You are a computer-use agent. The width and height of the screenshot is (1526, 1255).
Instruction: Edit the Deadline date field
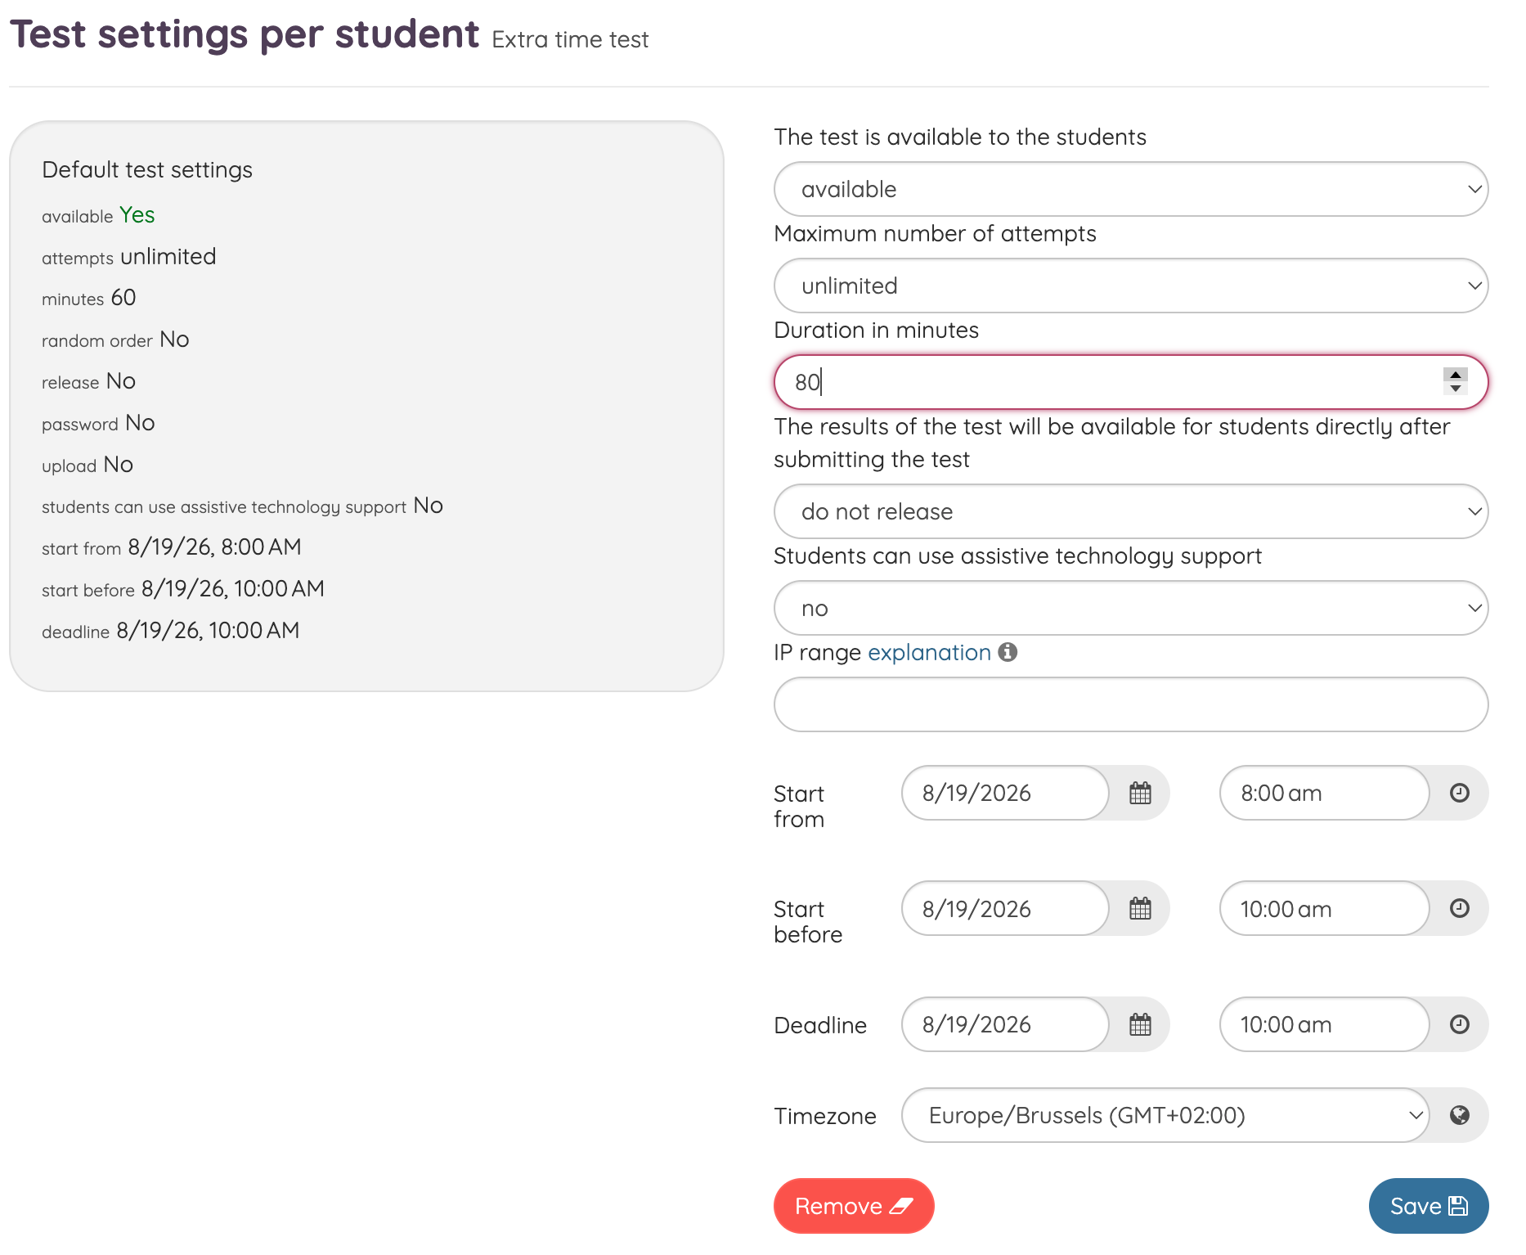point(1005,1024)
